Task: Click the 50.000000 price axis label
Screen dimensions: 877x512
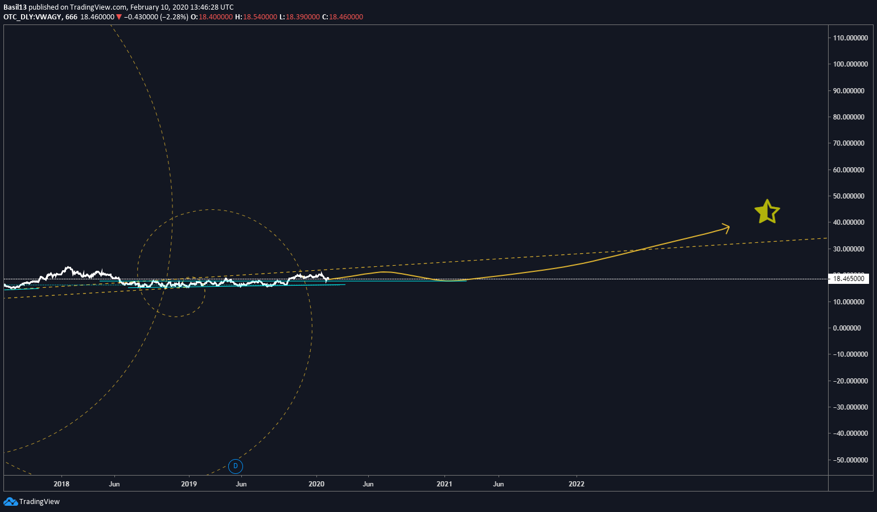Action: (849, 196)
